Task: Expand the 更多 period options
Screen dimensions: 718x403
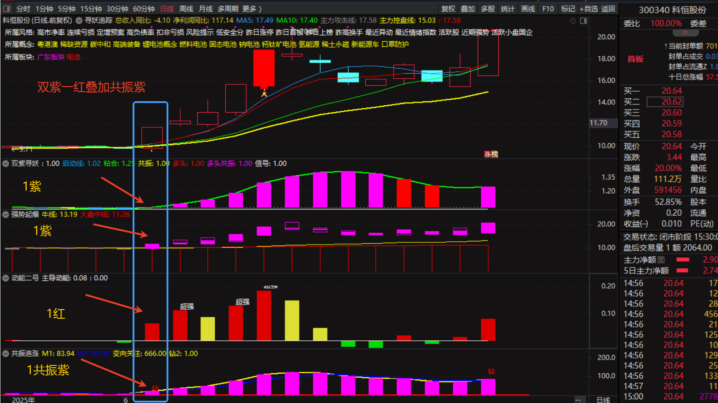Action: 252,9
